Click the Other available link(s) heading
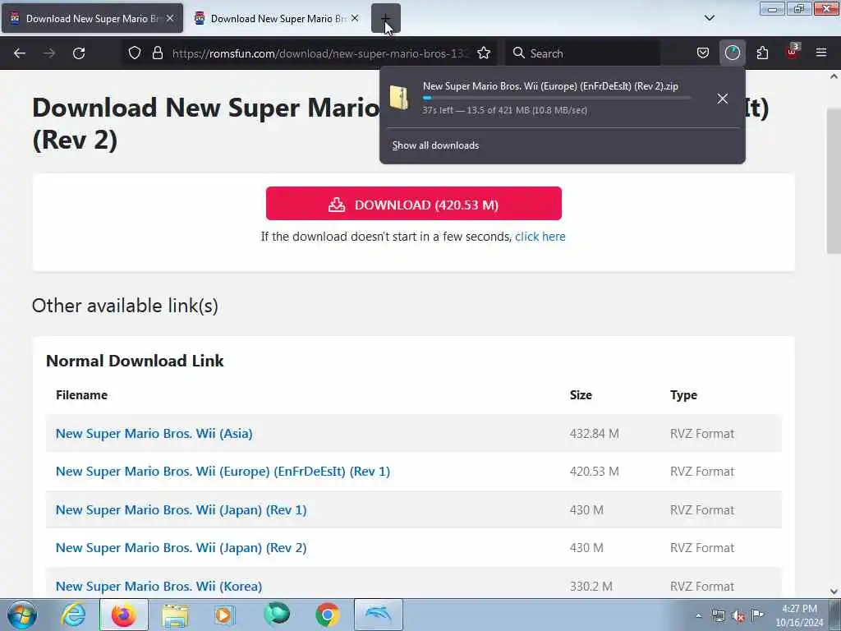The width and height of the screenshot is (841, 631). (125, 306)
